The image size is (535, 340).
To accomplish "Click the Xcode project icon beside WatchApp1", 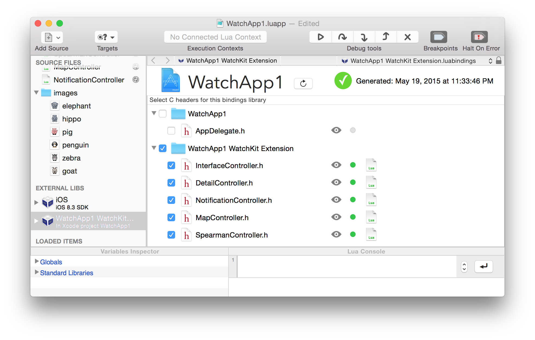I will [x=170, y=80].
